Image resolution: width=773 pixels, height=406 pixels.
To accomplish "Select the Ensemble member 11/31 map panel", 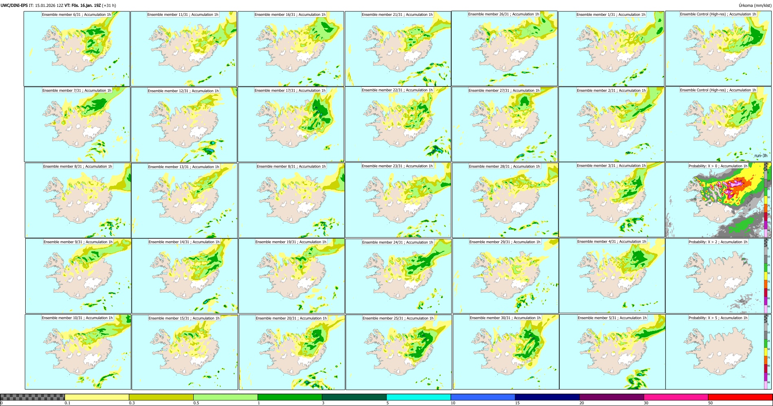I will (x=183, y=49).
